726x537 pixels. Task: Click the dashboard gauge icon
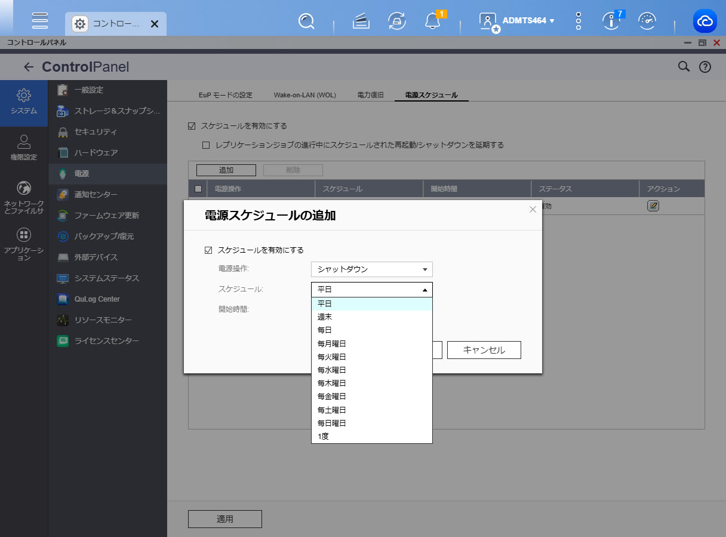tap(647, 21)
